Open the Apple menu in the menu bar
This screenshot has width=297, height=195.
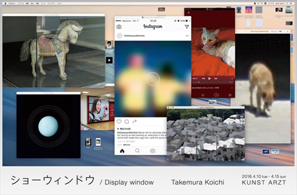(5, 3)
